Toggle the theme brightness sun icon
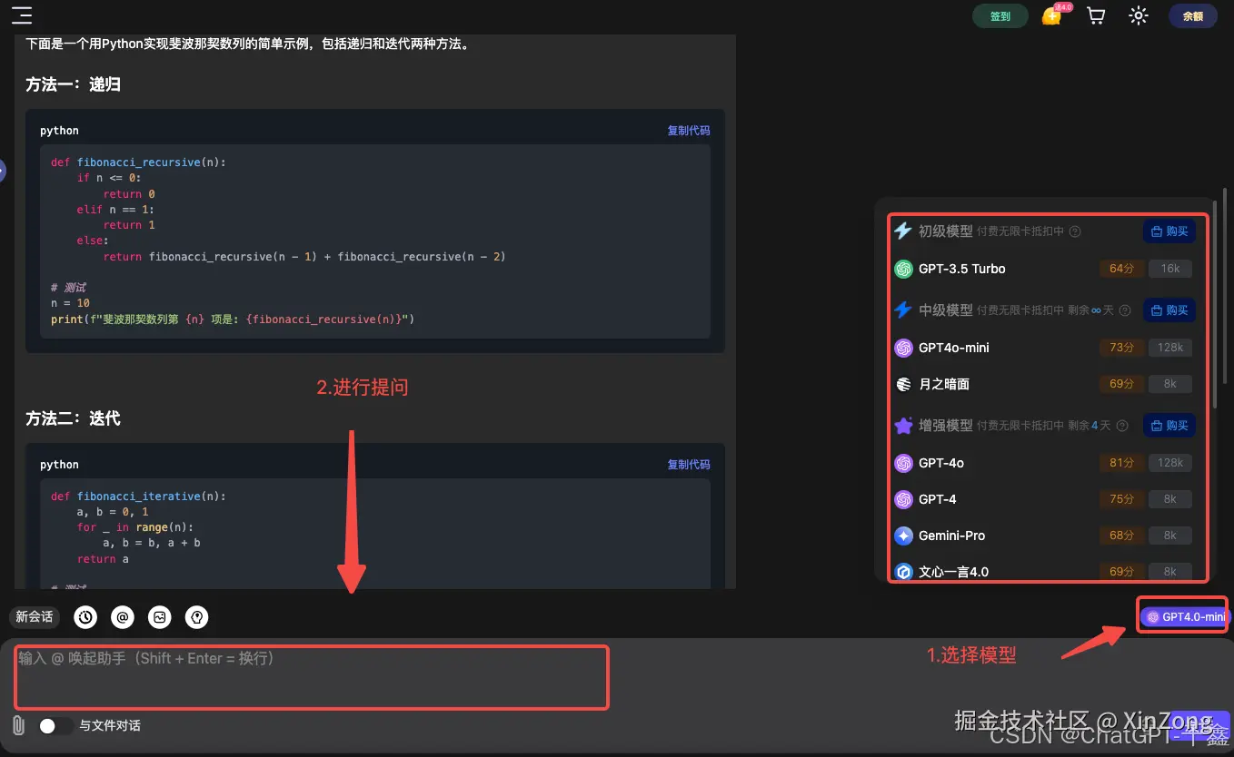 click(x=1138, y=15)
